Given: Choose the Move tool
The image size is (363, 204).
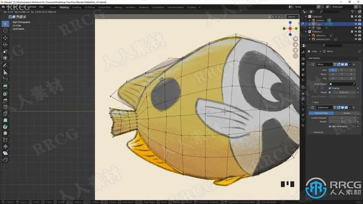Looking at the screenshot, I should (5, 38).
